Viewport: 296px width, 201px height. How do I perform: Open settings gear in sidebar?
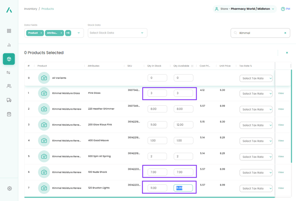click(9, 188)
